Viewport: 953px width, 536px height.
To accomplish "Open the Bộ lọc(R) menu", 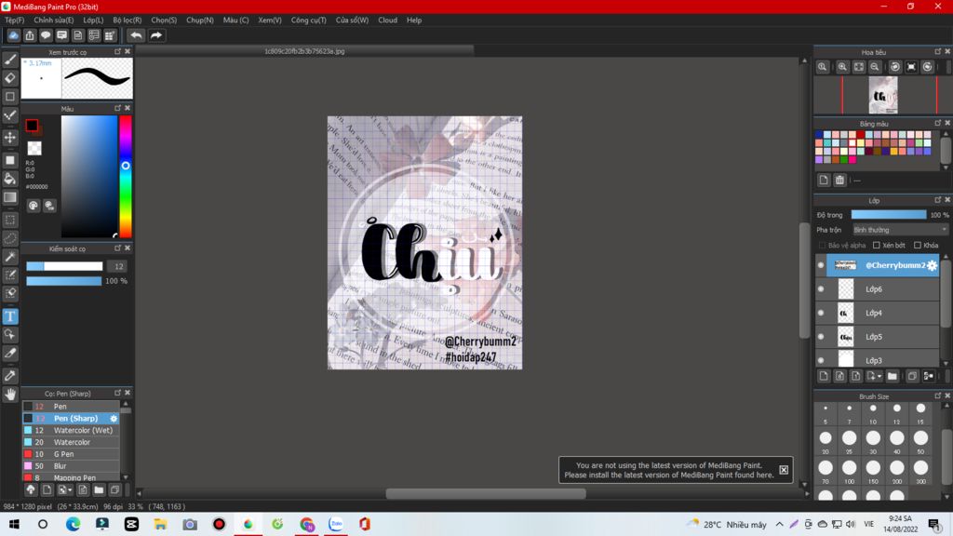I will 127,20.
